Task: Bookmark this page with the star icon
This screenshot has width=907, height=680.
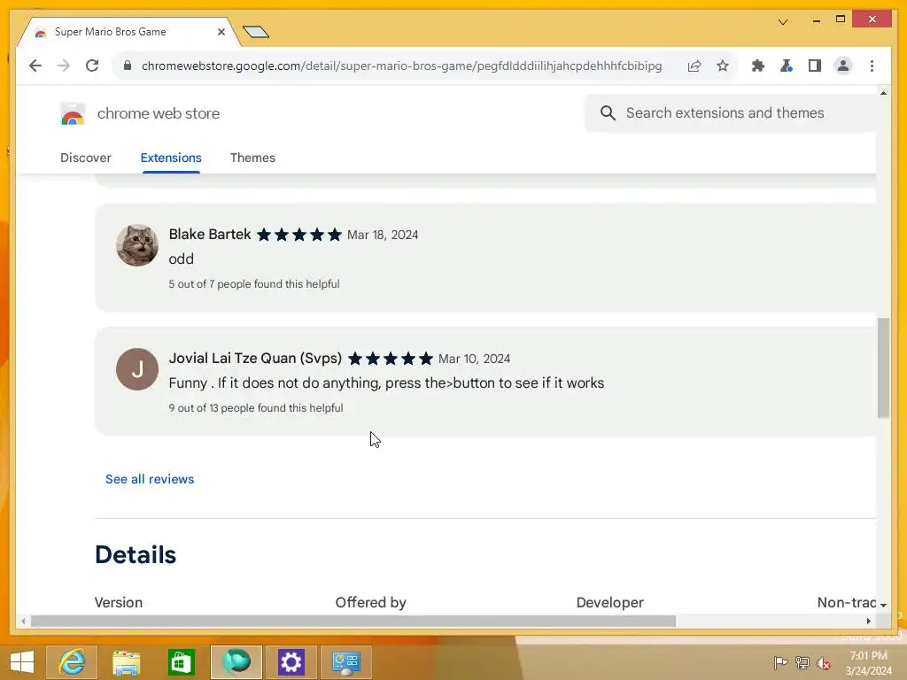Action: tap(723, 66)
